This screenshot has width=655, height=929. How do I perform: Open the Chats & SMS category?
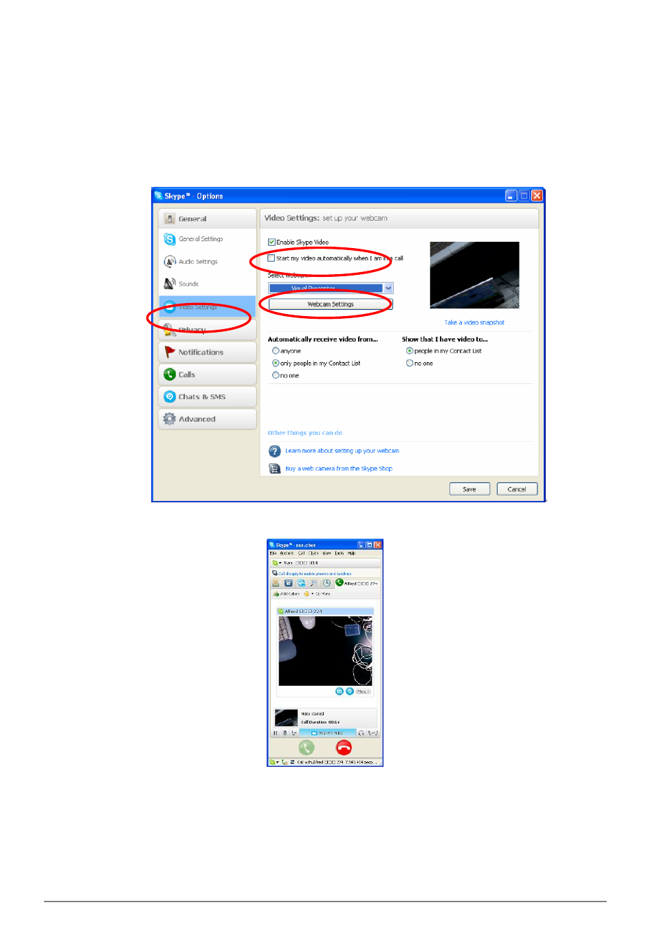pyautogui.click(x=207, y=396)
